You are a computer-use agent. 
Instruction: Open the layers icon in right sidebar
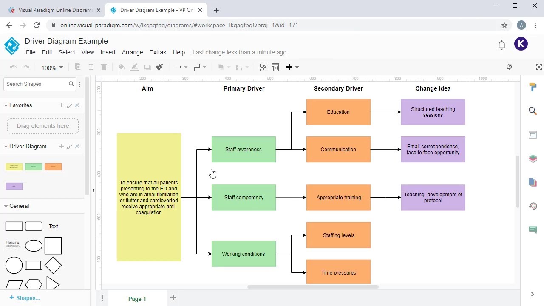pos(533,159)
